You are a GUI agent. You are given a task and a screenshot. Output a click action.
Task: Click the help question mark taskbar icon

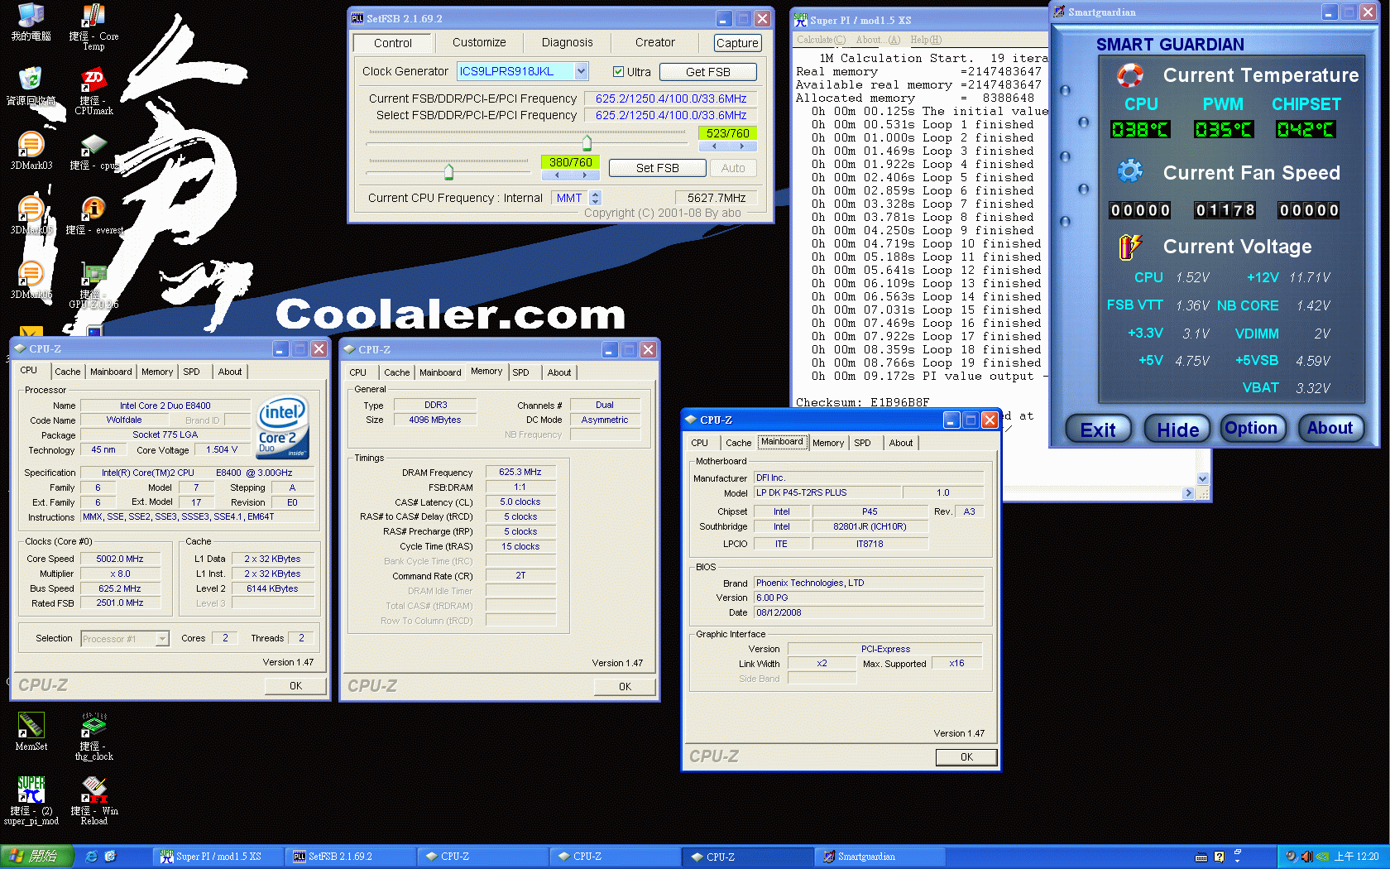click(x=1219, y=857)
